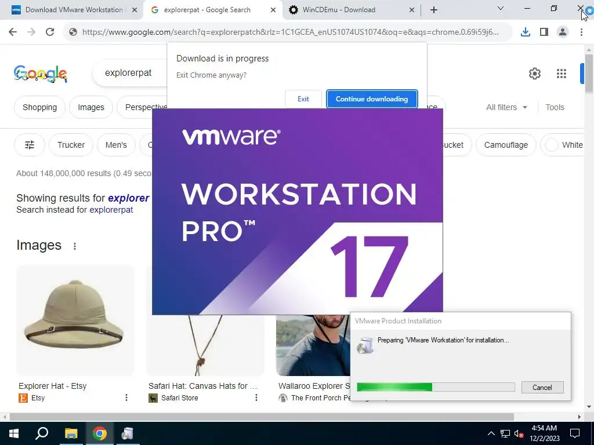Open File Explorer from the taskbar
Viewport: 594px width, 445px height.
[71, 433]
